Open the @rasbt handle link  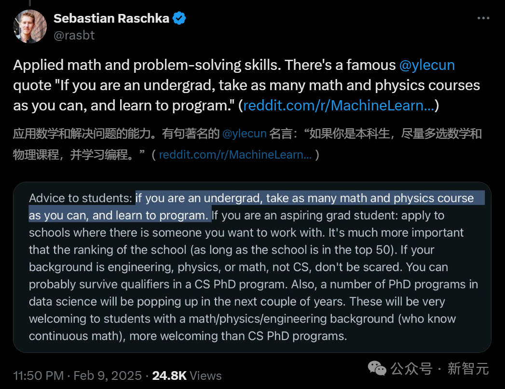(x=74, y=35)
